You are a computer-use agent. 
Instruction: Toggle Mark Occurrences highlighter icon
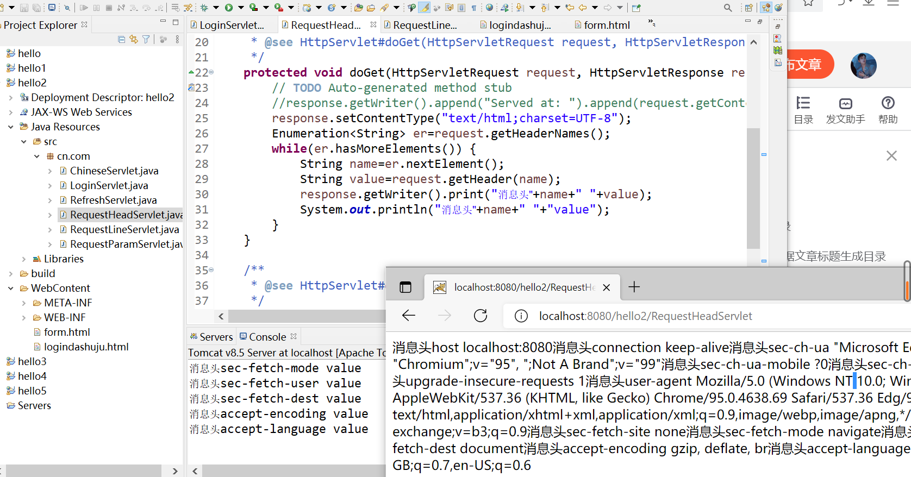point(423,8)
